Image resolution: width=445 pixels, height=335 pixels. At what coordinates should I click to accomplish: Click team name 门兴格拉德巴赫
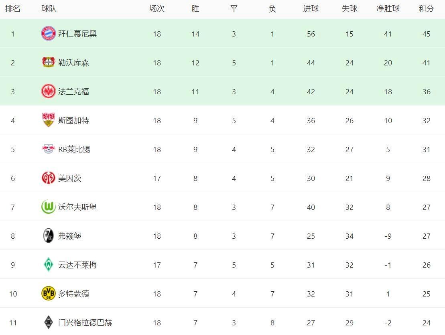point(85,323)
